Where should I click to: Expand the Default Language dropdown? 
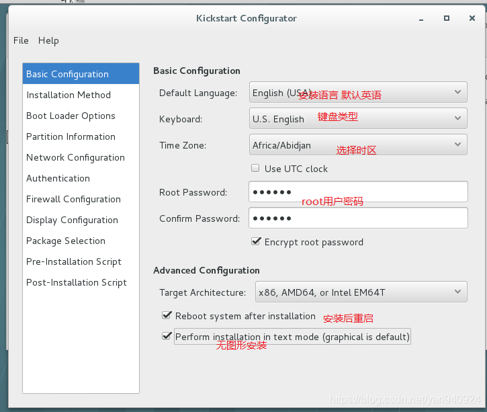(x=358, y=92)
